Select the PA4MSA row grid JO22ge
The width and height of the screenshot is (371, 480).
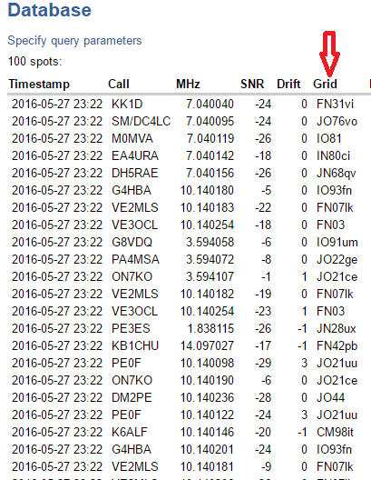[337, 260]
